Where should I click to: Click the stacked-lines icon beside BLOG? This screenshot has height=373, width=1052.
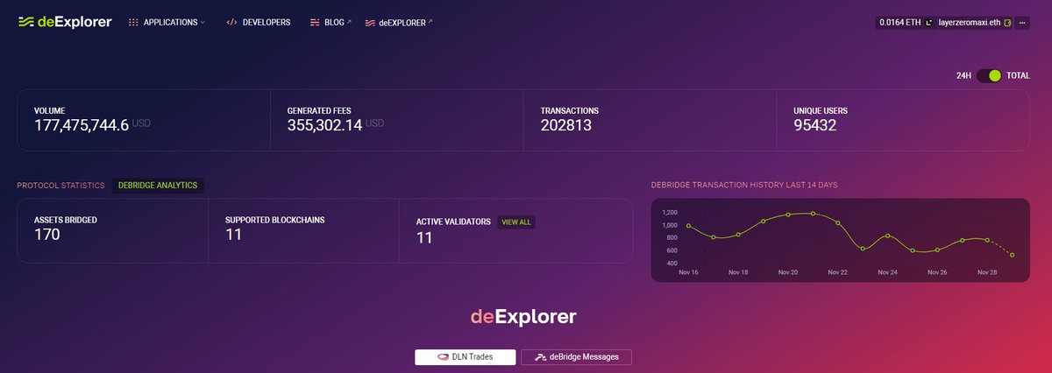315,22
